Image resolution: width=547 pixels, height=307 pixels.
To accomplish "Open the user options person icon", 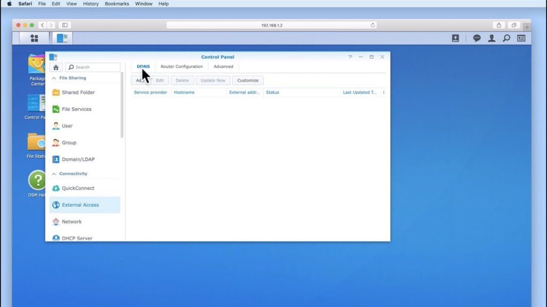I will click(491, 38).
